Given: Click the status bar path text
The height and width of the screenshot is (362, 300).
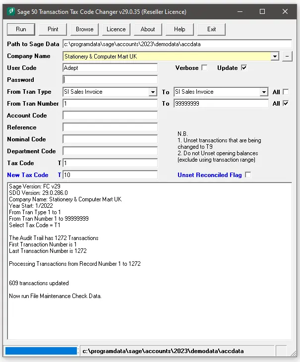Looking at the screenshot, I should click(x=163, y=351).
